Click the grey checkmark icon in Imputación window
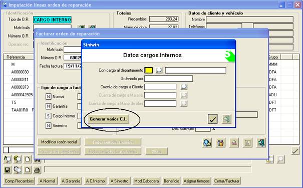 [295, 151]
